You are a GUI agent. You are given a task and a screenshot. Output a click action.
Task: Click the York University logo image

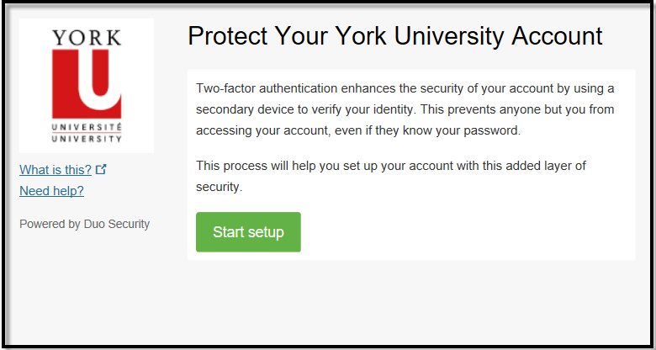coord(87,86)
